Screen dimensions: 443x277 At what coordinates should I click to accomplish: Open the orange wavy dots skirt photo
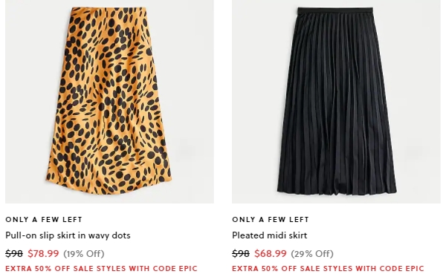pyautogui.click(x=109, y=102)
